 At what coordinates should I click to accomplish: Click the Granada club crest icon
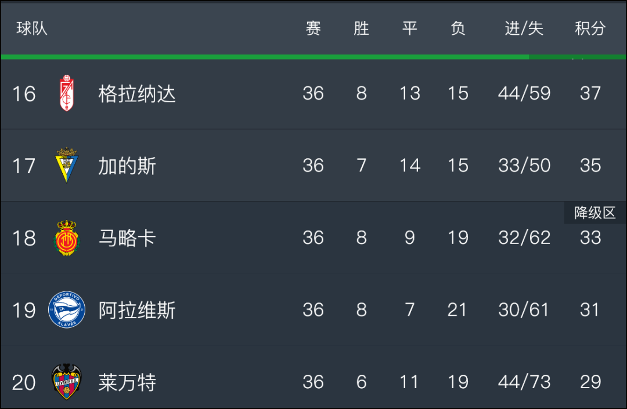(x=66, y=93)
